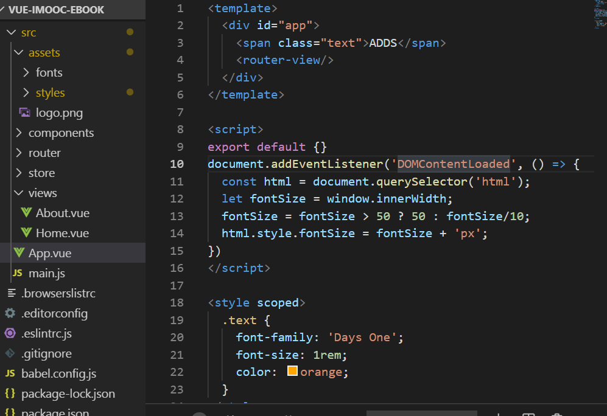Collapse the VUE-IMOOC-EBOOK project header
Screen dimensions: 607x416
(x=4, y=10)
